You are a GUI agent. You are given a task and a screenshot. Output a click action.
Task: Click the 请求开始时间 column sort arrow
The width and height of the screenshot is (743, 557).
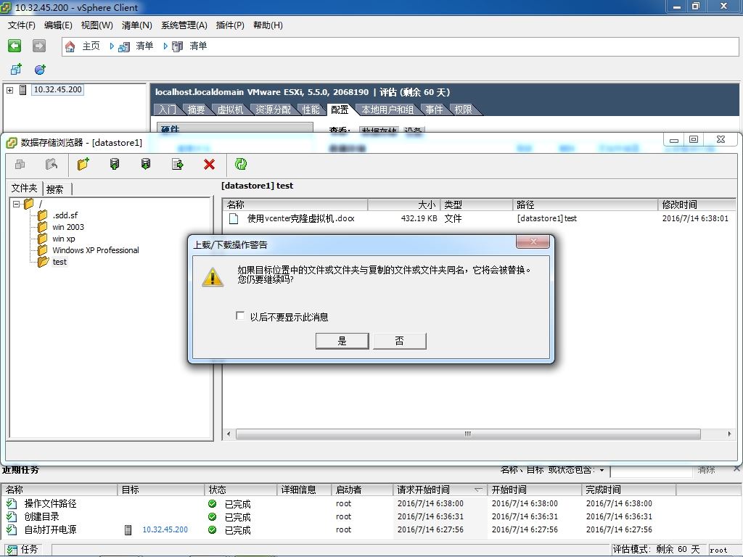click(478, 490)
